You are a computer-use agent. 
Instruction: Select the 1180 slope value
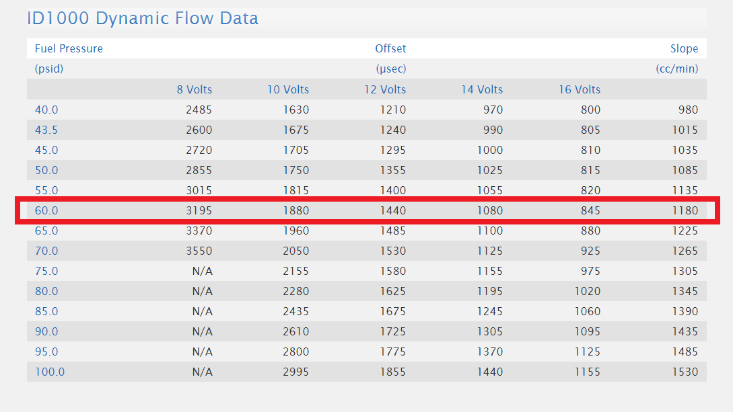click(685, 210)
